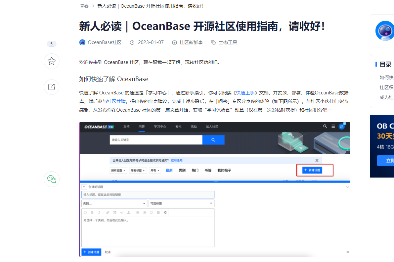Open the 所有 filter dropdown

(x=155, y=171)
